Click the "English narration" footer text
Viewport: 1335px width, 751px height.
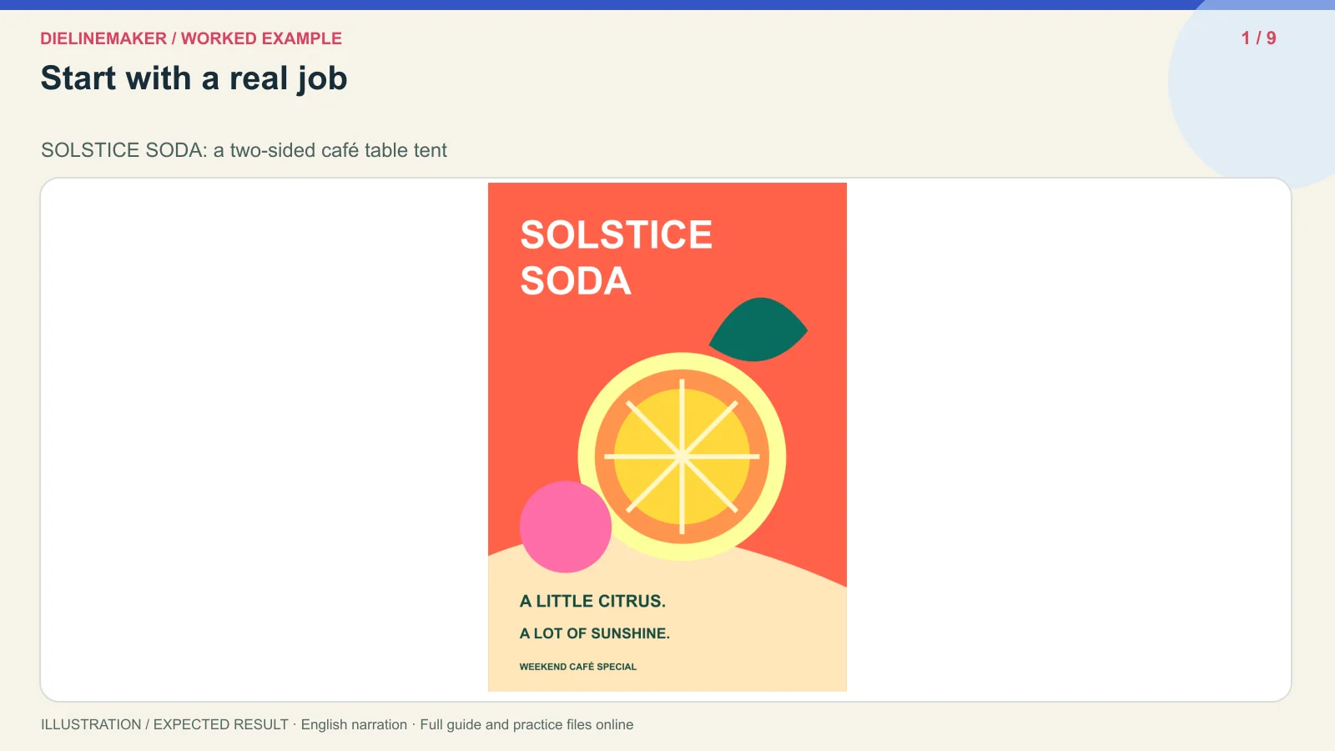pos(354,724)
